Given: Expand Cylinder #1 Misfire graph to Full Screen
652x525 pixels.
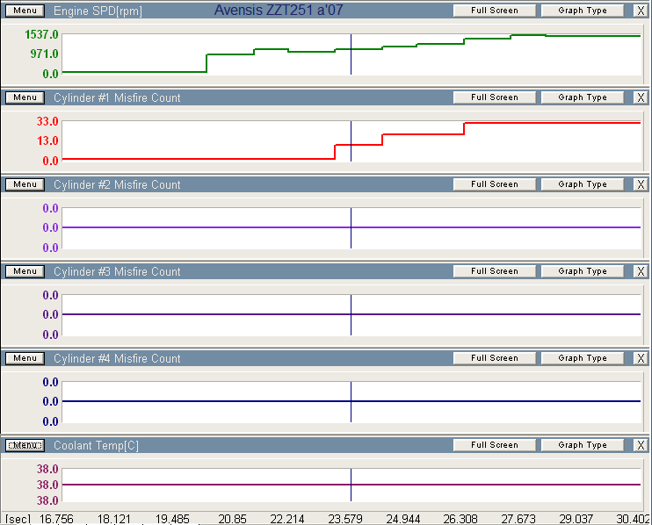Looking at the screenshot, I should [x=494, y=97].
